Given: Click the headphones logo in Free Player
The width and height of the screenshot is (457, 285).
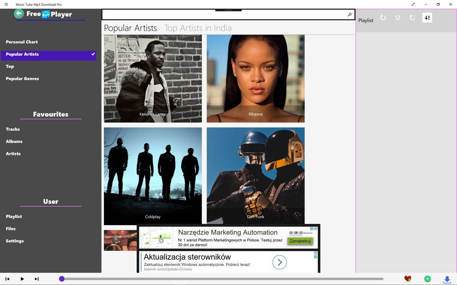Looking at the screenshot, I should 46,14.
